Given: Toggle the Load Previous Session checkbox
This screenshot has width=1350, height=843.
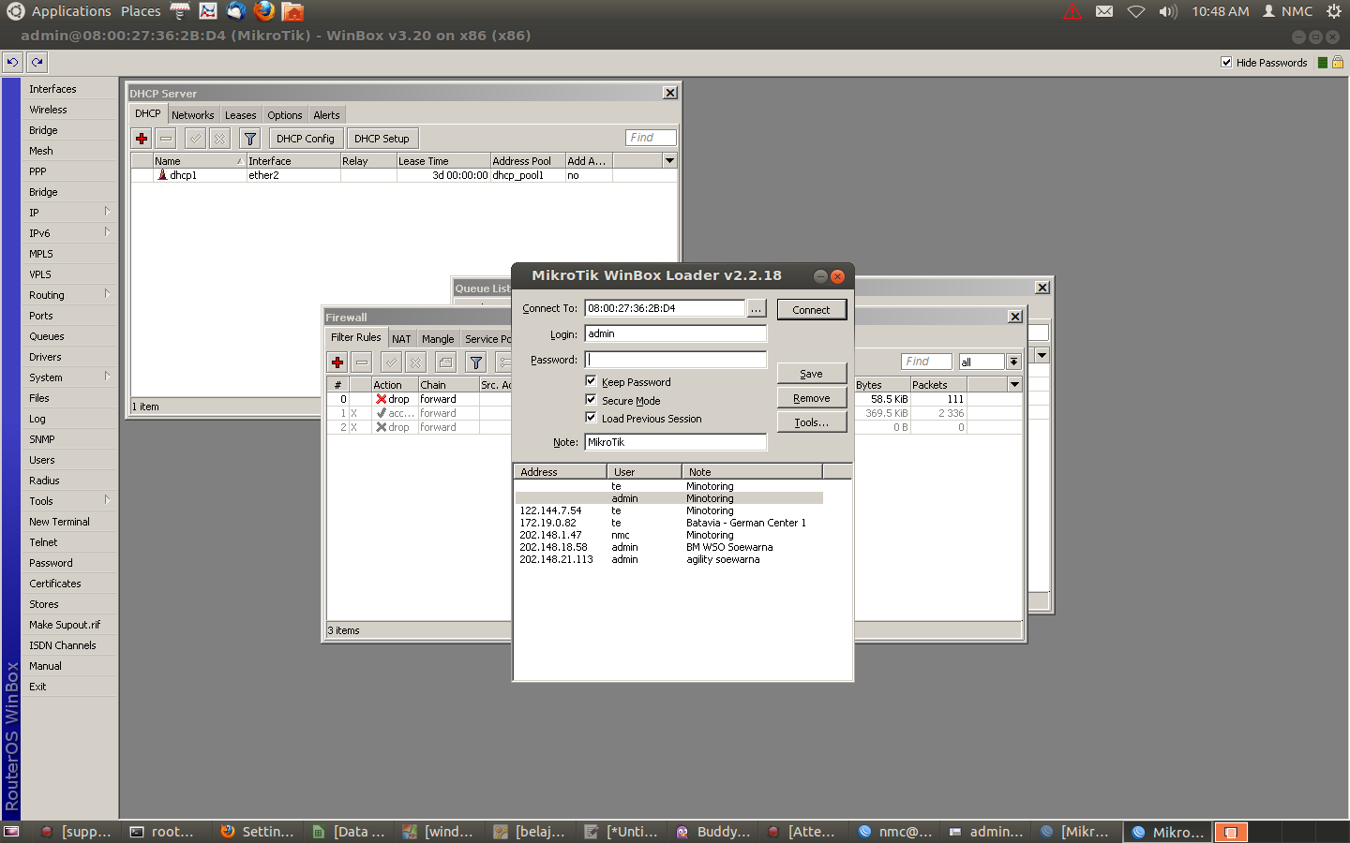Looking at the screenshot, I should coord(591,418).
